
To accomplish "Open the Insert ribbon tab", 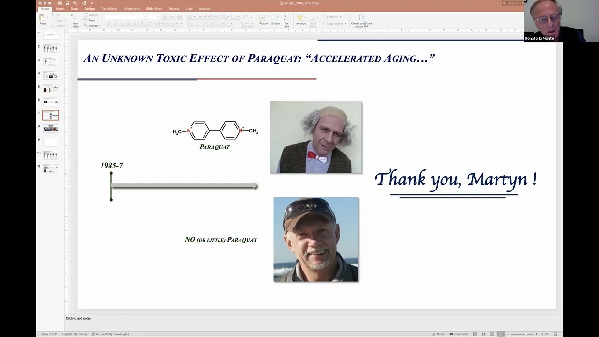I will pos(60,9).
